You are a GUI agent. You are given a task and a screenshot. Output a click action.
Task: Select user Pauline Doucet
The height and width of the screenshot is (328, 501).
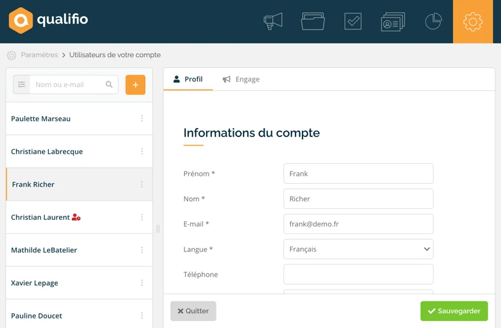79,314
